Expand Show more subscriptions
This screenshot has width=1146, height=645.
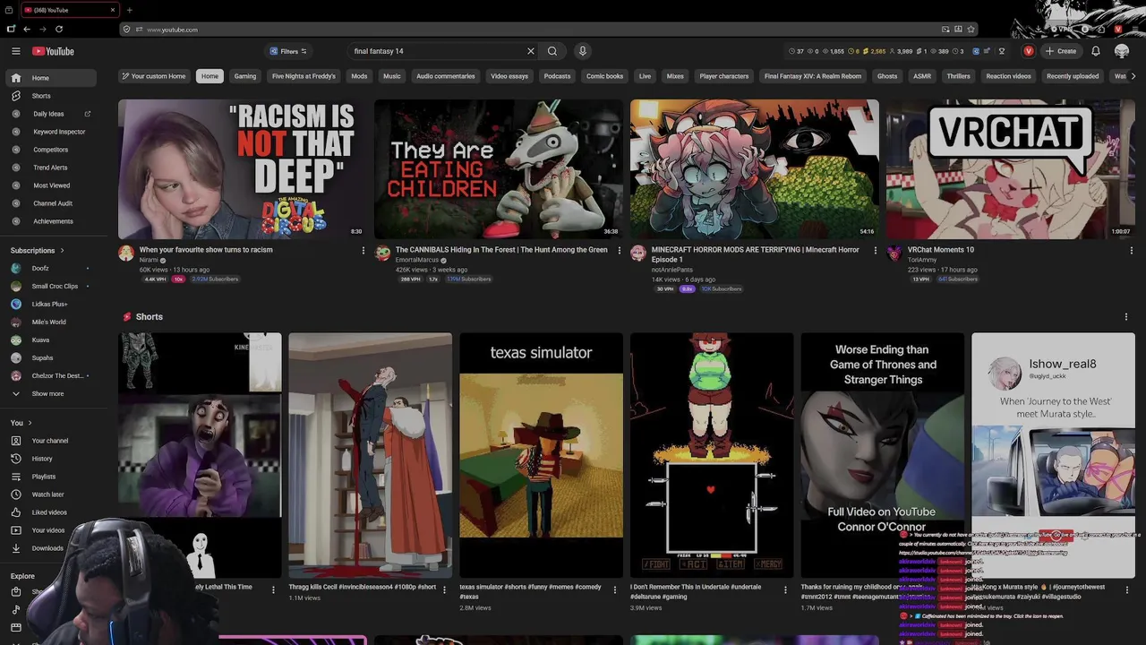tap(48, 394)
